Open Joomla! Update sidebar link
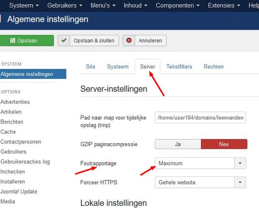The image size is (259, 208). pos(19,191)
